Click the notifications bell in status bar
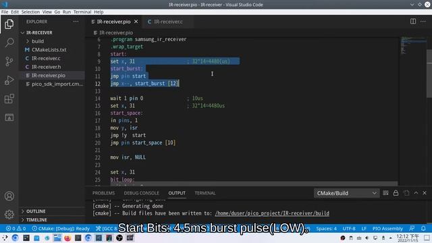The height and width of the screenshot is (243, 432). click(423, 228)
